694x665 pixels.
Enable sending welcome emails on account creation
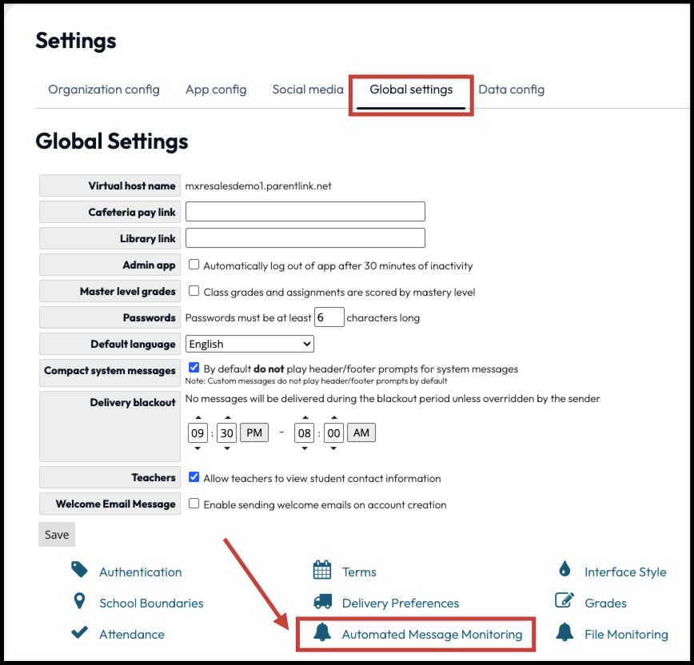pyautogui.click(x=193, y=504)
